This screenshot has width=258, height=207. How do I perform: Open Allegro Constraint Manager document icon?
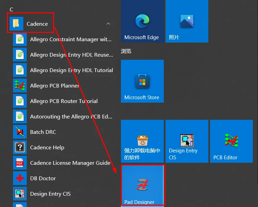[20, 39]
